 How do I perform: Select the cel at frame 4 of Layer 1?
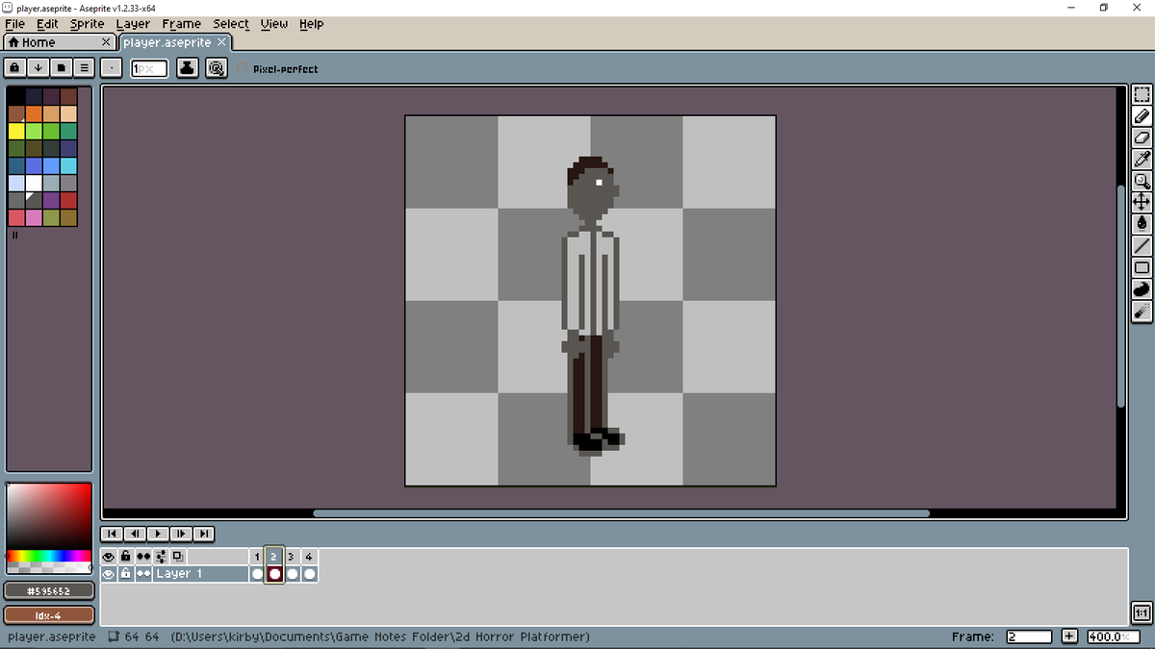click(309, 574)
